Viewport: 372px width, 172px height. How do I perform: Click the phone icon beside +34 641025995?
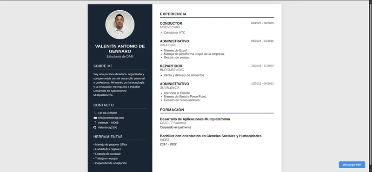click(95, 113)
